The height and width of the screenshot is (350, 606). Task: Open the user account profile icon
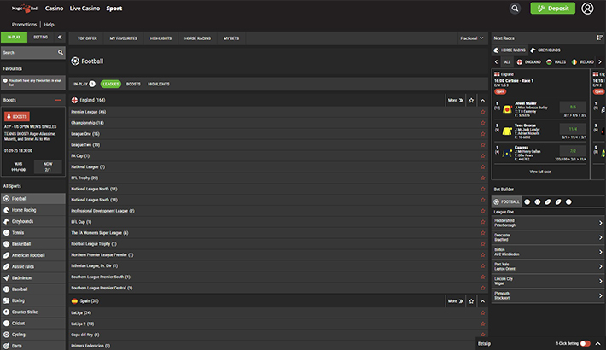[587, 9]
